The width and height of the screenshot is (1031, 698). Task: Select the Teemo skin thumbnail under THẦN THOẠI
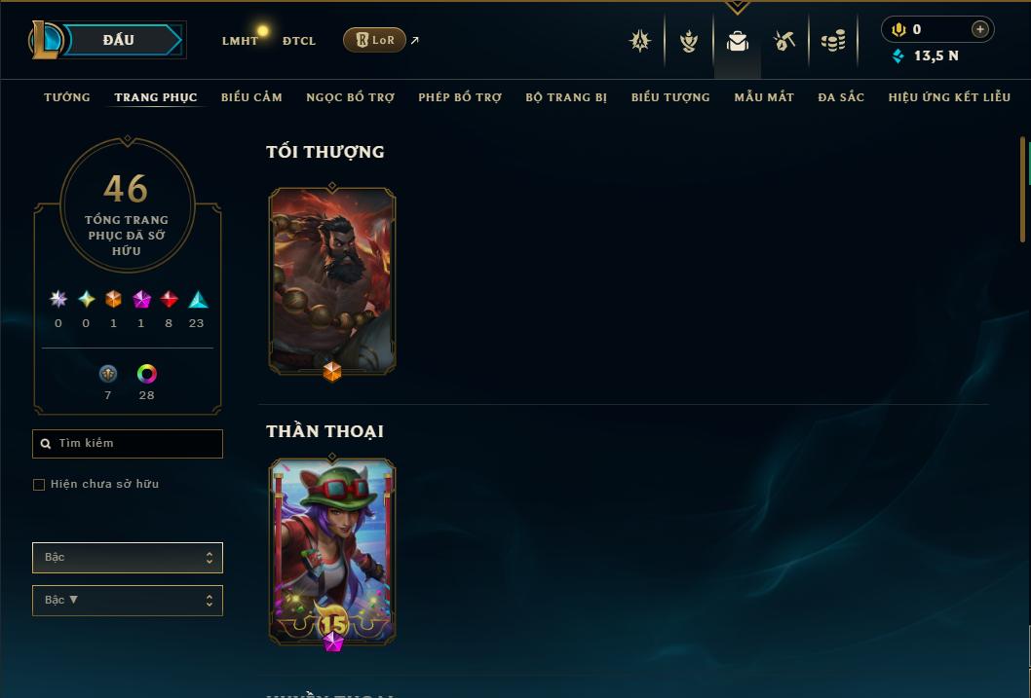click(332, 552)
